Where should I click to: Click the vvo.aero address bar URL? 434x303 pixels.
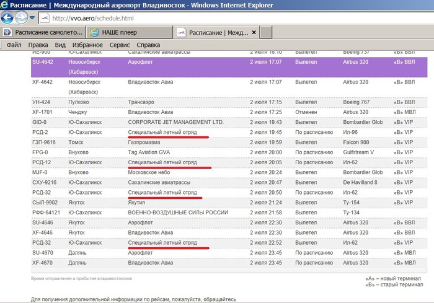click(x=93, y=18)
